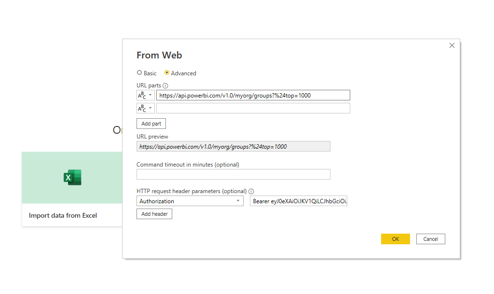Close the From Web dialog with X
The image size is (494, 294).
pyautogui.click(x=452, y=46)
